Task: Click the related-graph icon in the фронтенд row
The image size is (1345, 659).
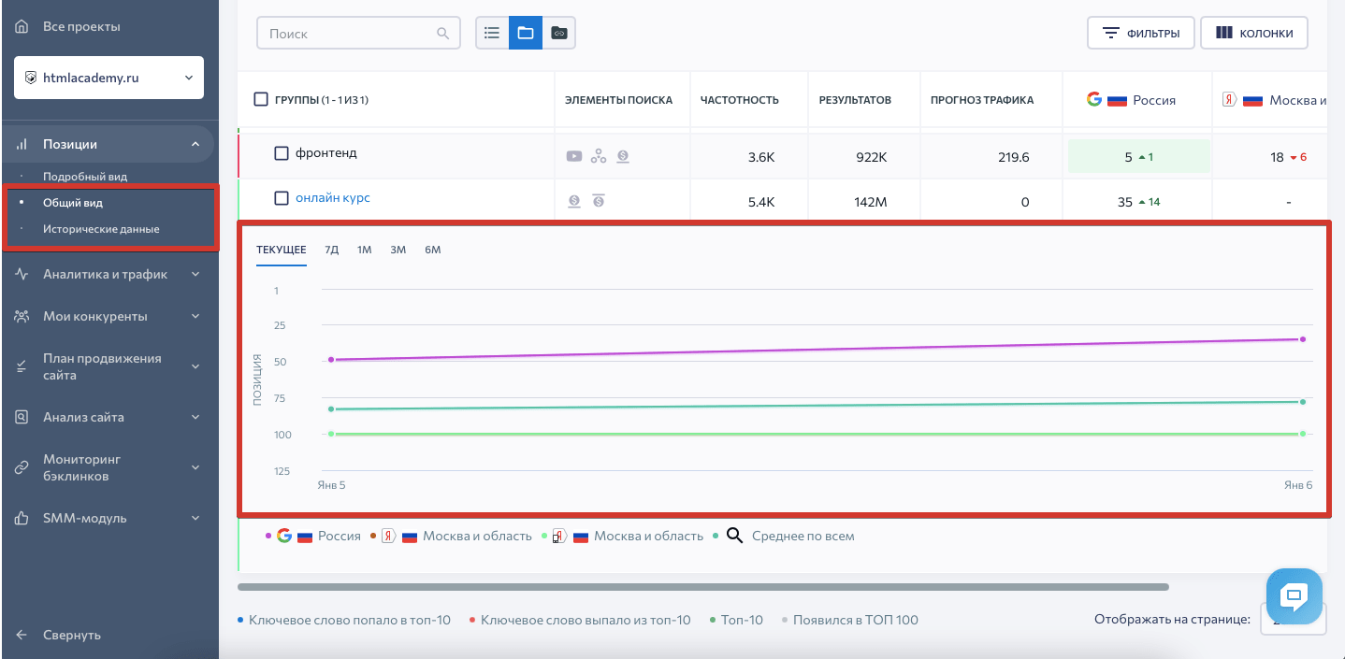Action: click(x=599, y=157)
